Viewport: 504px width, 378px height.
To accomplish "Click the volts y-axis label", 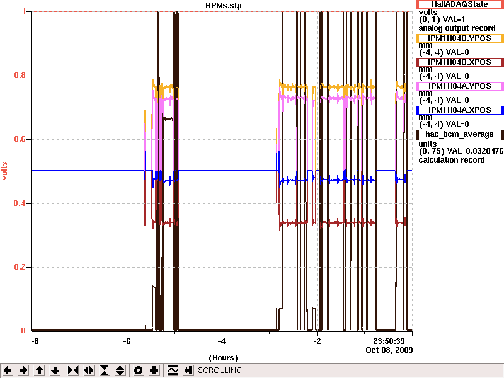I will 4,171.
